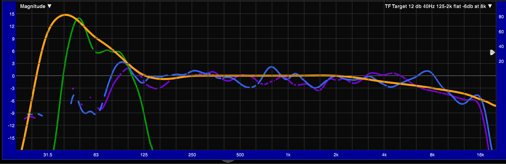Expand the panel using bottom center triangle

[228, 161]
